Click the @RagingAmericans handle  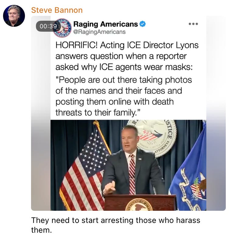[x=100, y=32]
